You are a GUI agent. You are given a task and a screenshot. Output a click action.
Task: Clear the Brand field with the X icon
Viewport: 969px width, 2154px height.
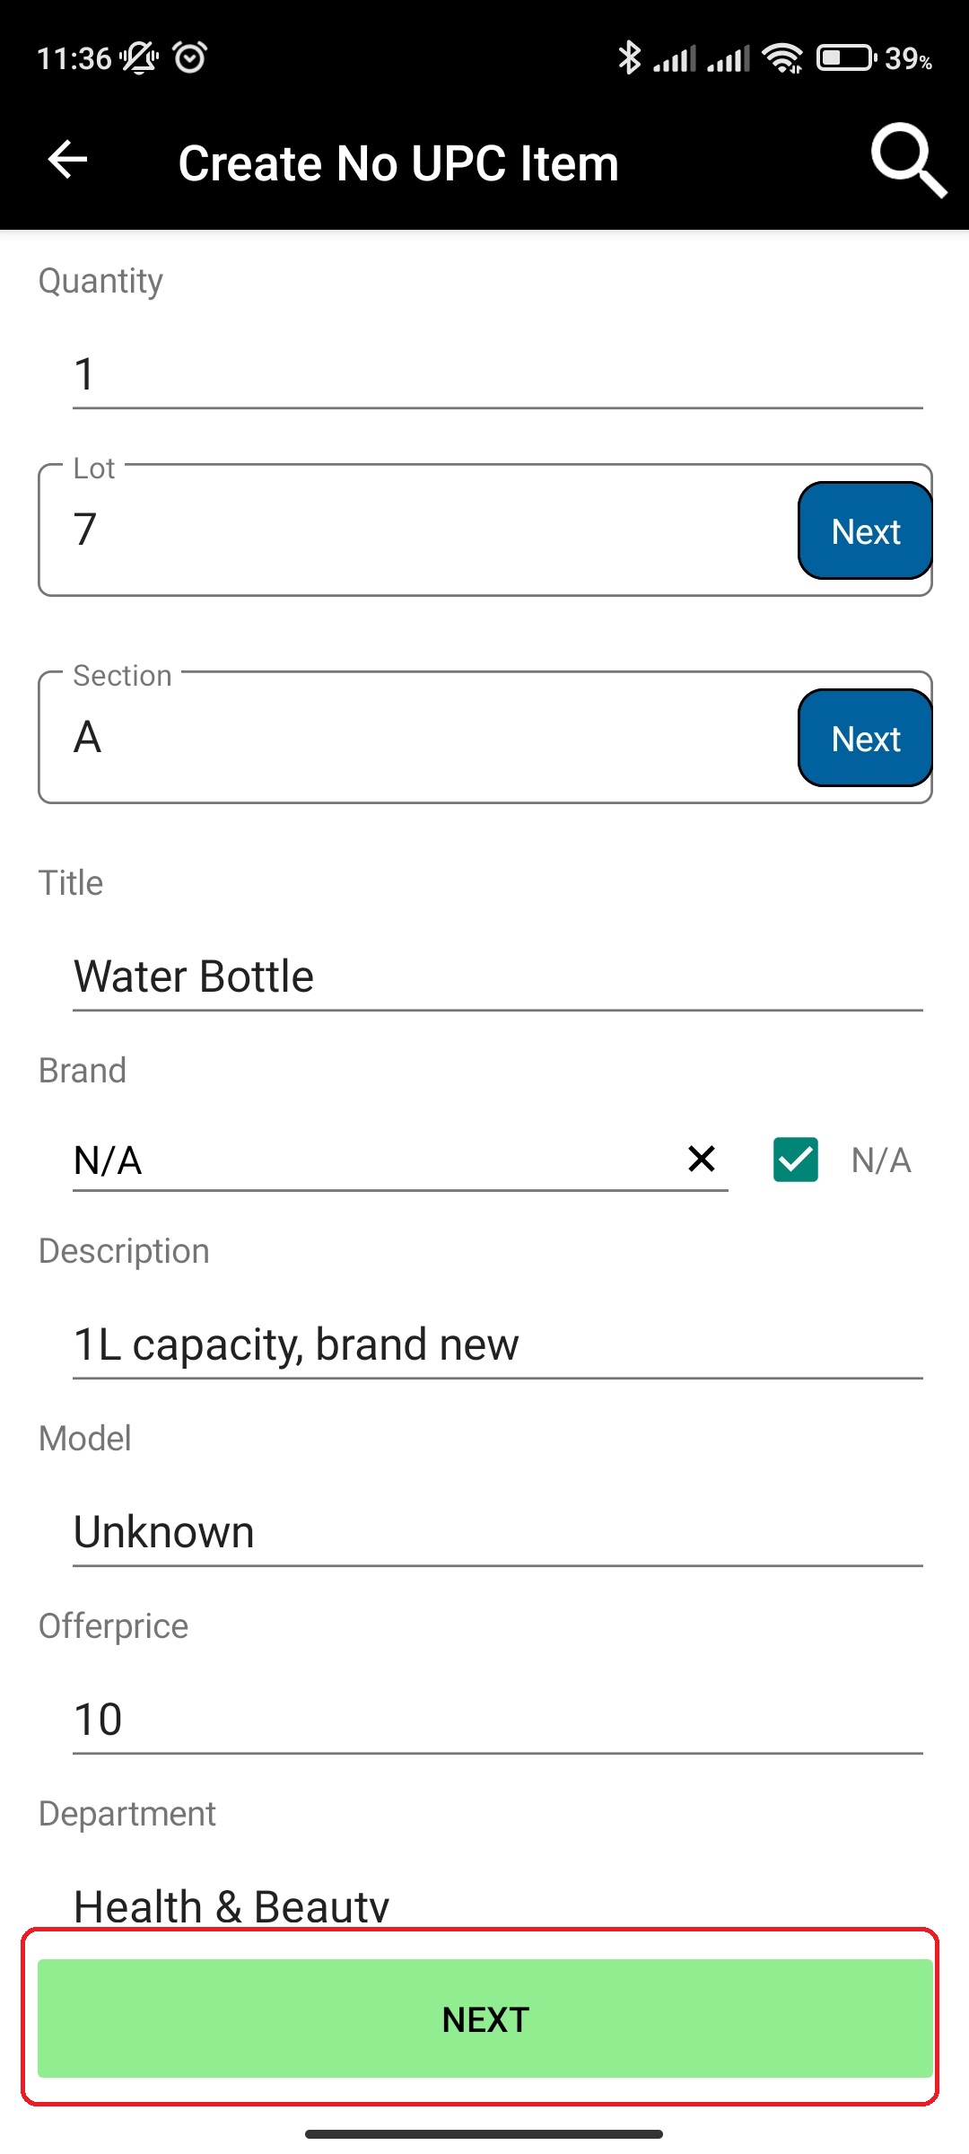click(702, 1159)
